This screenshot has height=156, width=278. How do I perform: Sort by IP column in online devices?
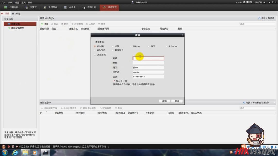point(41,113)
